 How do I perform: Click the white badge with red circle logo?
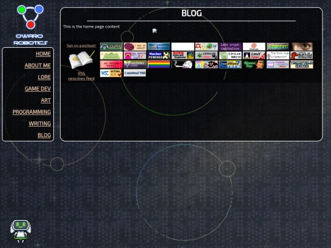tap(254, 47)
